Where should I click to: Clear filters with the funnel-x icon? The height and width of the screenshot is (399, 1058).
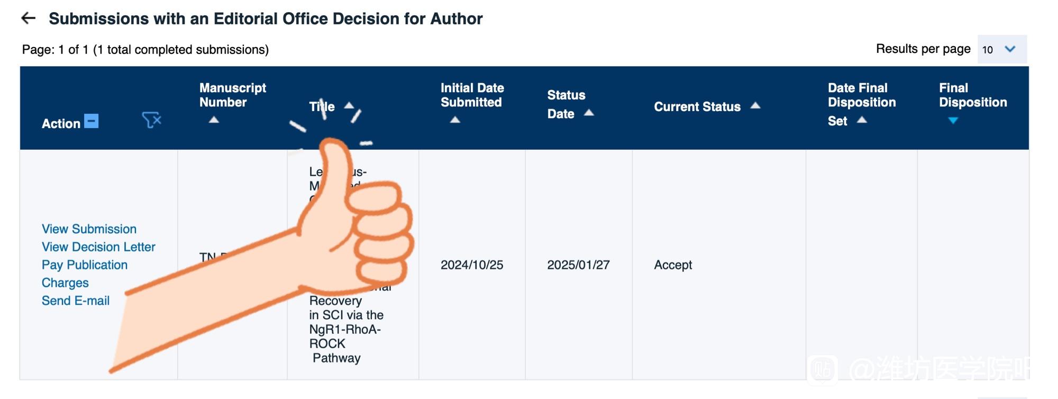tap(151, 120)
